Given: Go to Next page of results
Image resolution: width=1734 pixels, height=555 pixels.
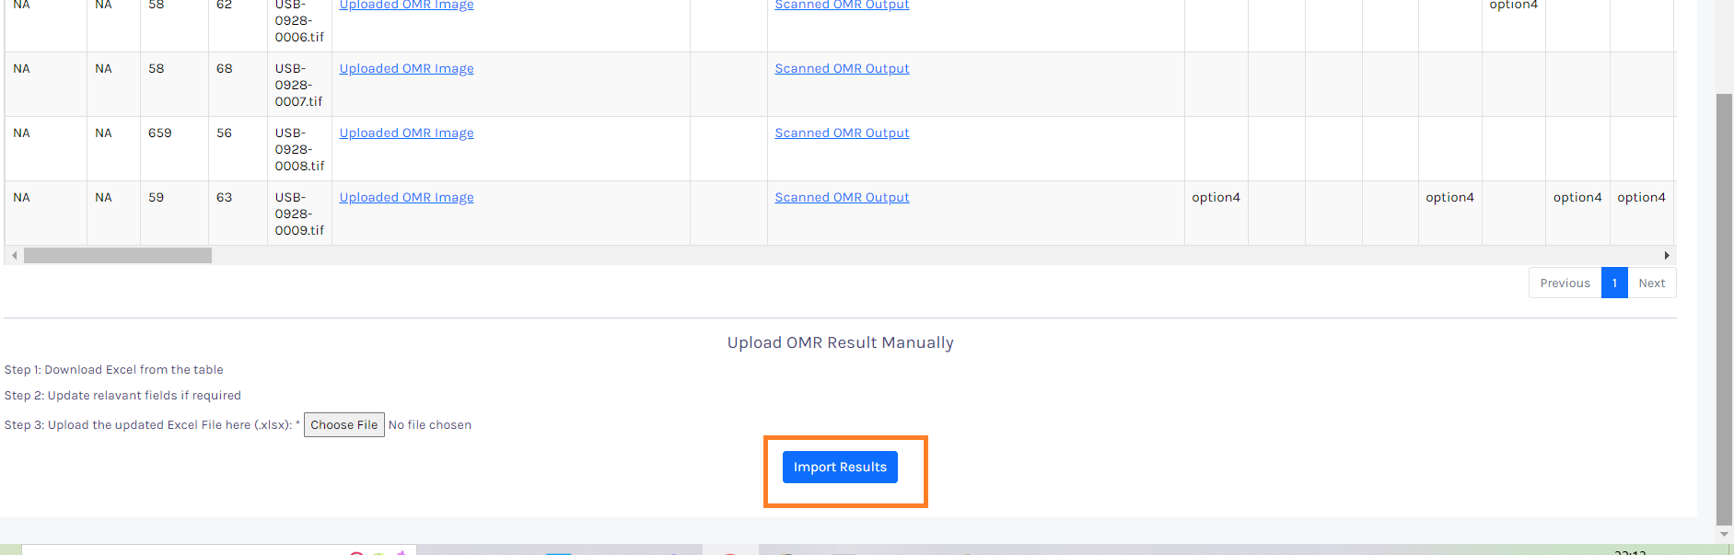Looking at the screenshot, I should point(1651,283).
